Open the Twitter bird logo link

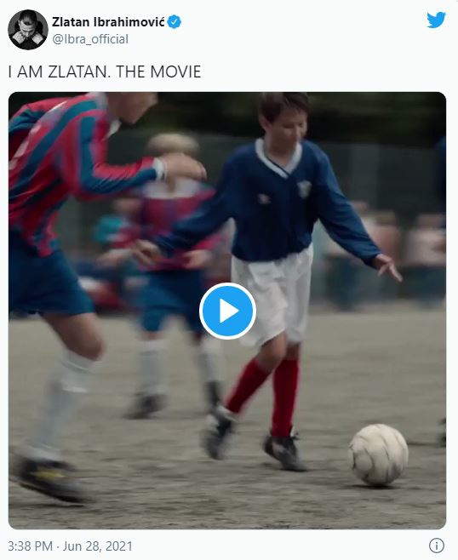point(436,20)
